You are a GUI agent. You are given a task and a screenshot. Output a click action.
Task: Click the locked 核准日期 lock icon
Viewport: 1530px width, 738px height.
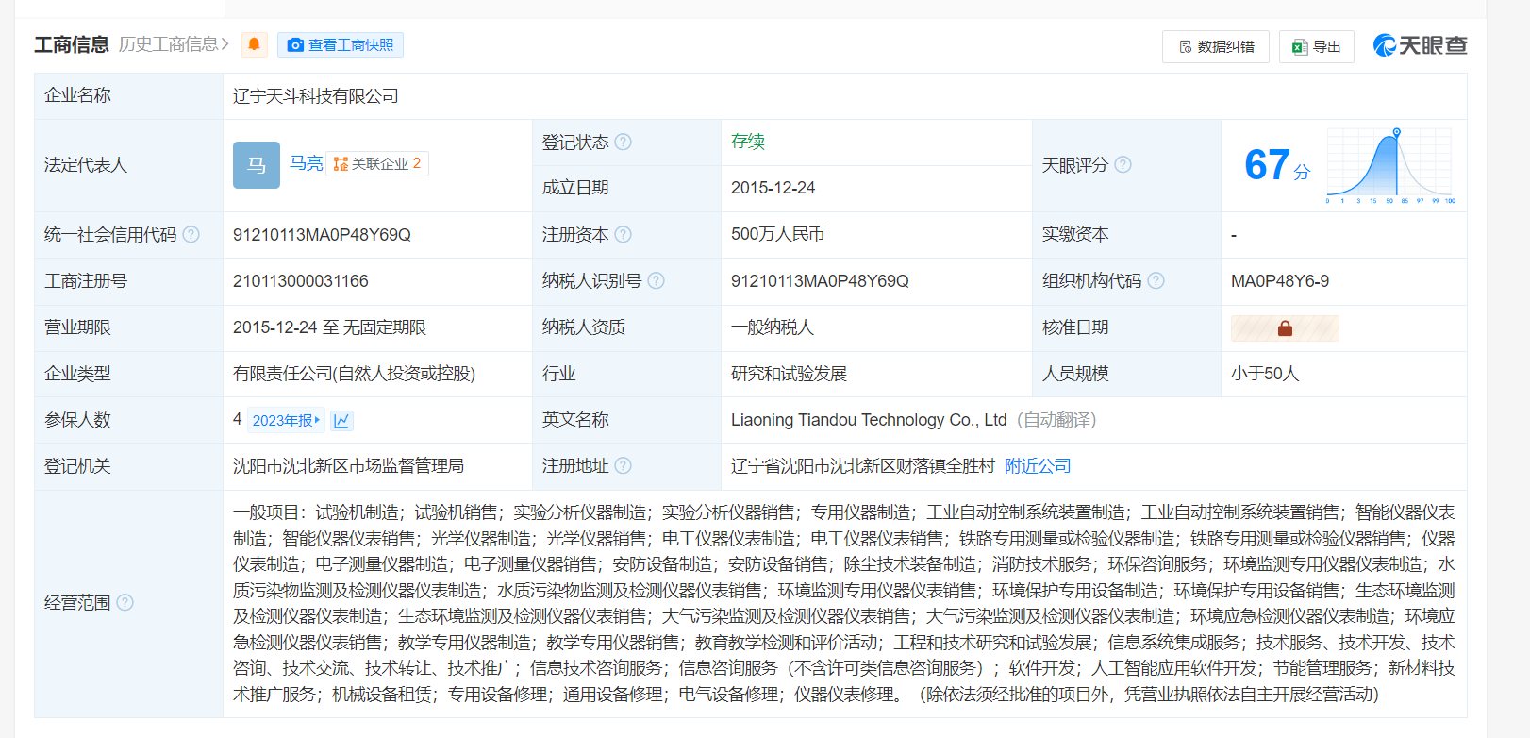coord(1285,327)
